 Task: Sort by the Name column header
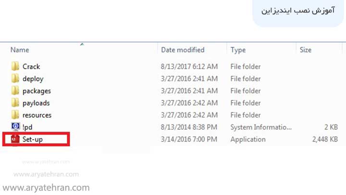point(20,50)
